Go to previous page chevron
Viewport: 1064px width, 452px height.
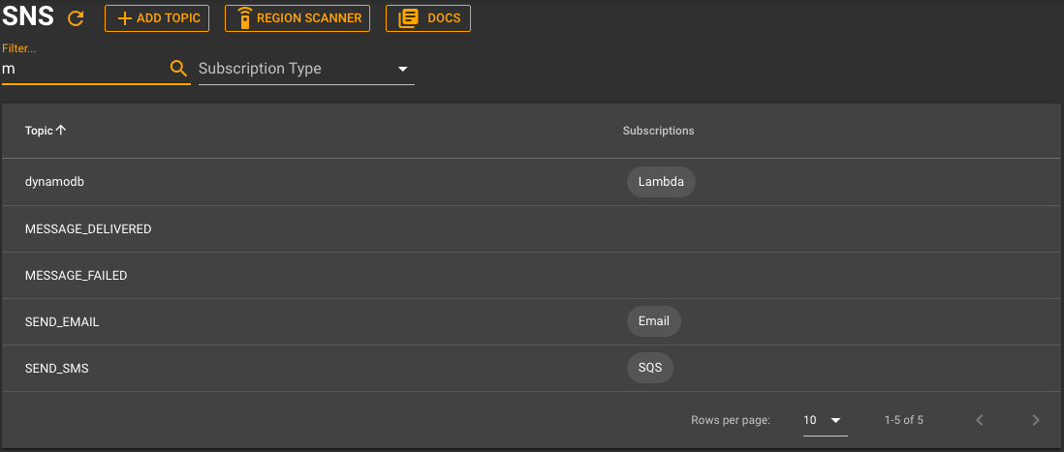[979, 420]
